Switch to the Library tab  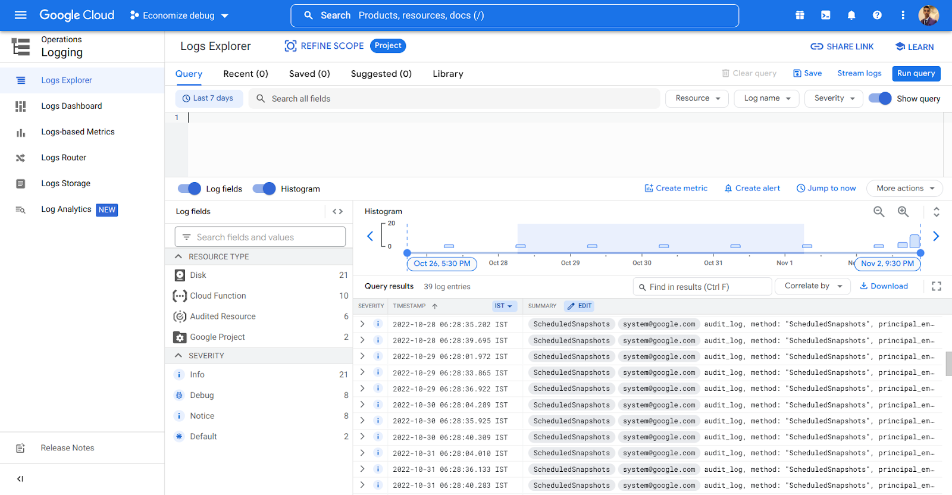coord(447,74)
